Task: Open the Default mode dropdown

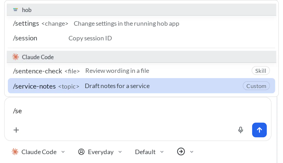Action: pyautogui.click(x=149, y=152)
